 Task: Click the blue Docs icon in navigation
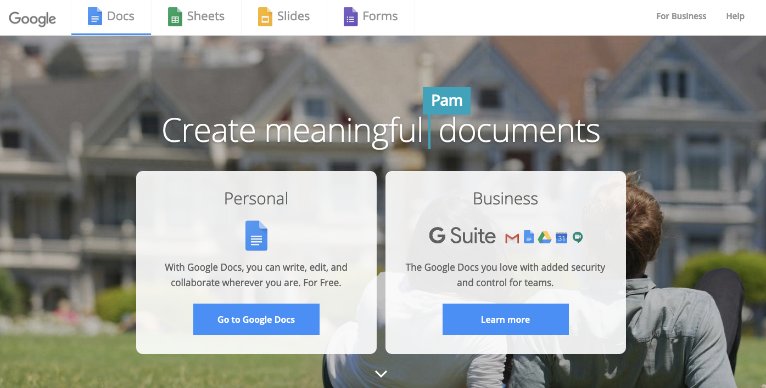tap(95, 16)
